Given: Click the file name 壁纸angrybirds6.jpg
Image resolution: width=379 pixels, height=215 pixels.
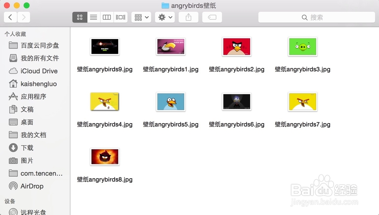Looking at the screenshot, I should [x=236, y=124].
